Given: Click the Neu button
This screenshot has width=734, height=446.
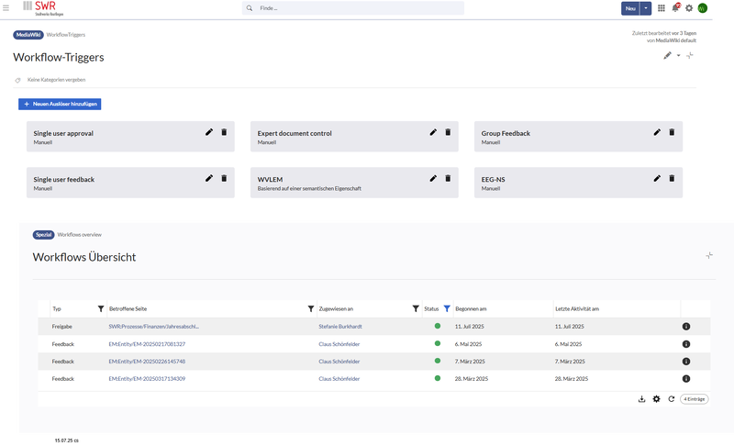Looking at the screenshot, I should click(x=630, y=8).
